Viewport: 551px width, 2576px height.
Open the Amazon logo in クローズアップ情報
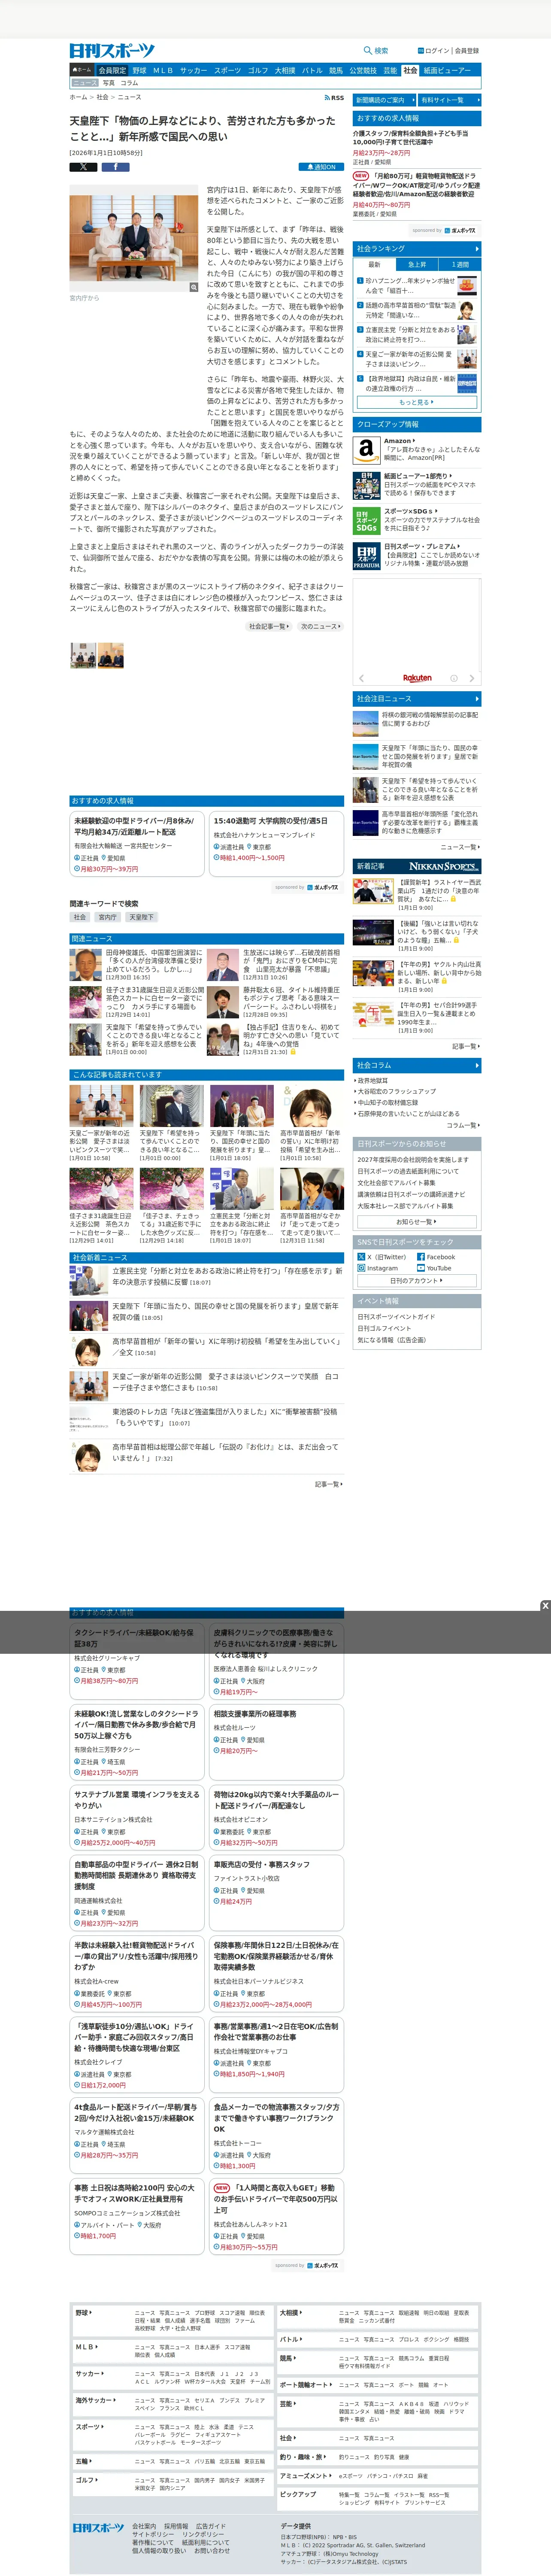[x=366, y=450]
